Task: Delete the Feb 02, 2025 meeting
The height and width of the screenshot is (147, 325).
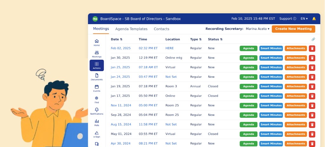Action: pos(312,48)
